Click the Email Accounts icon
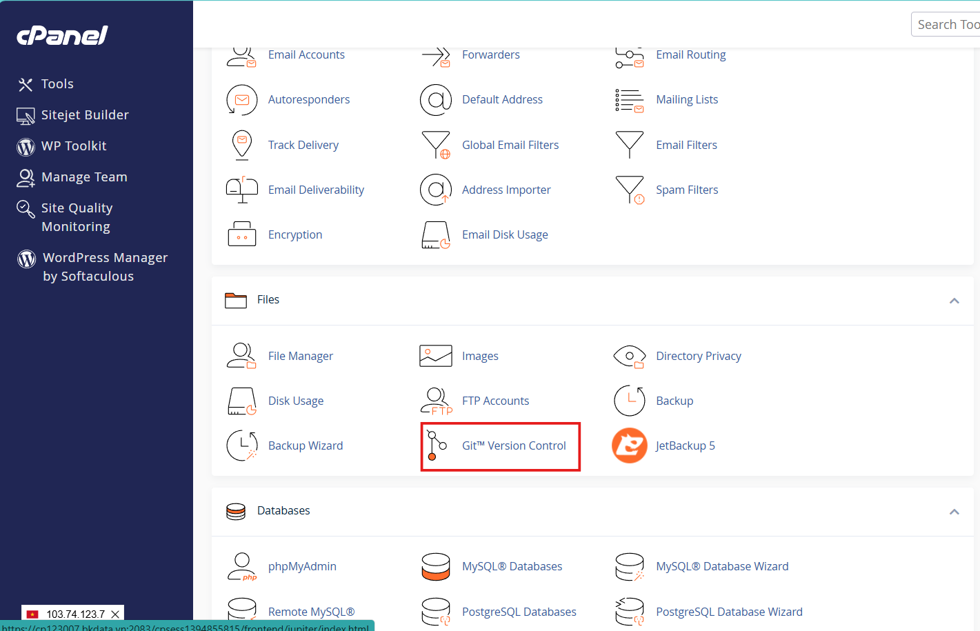The height and width of the screenshot is (631, 980). tap(241, 57)
